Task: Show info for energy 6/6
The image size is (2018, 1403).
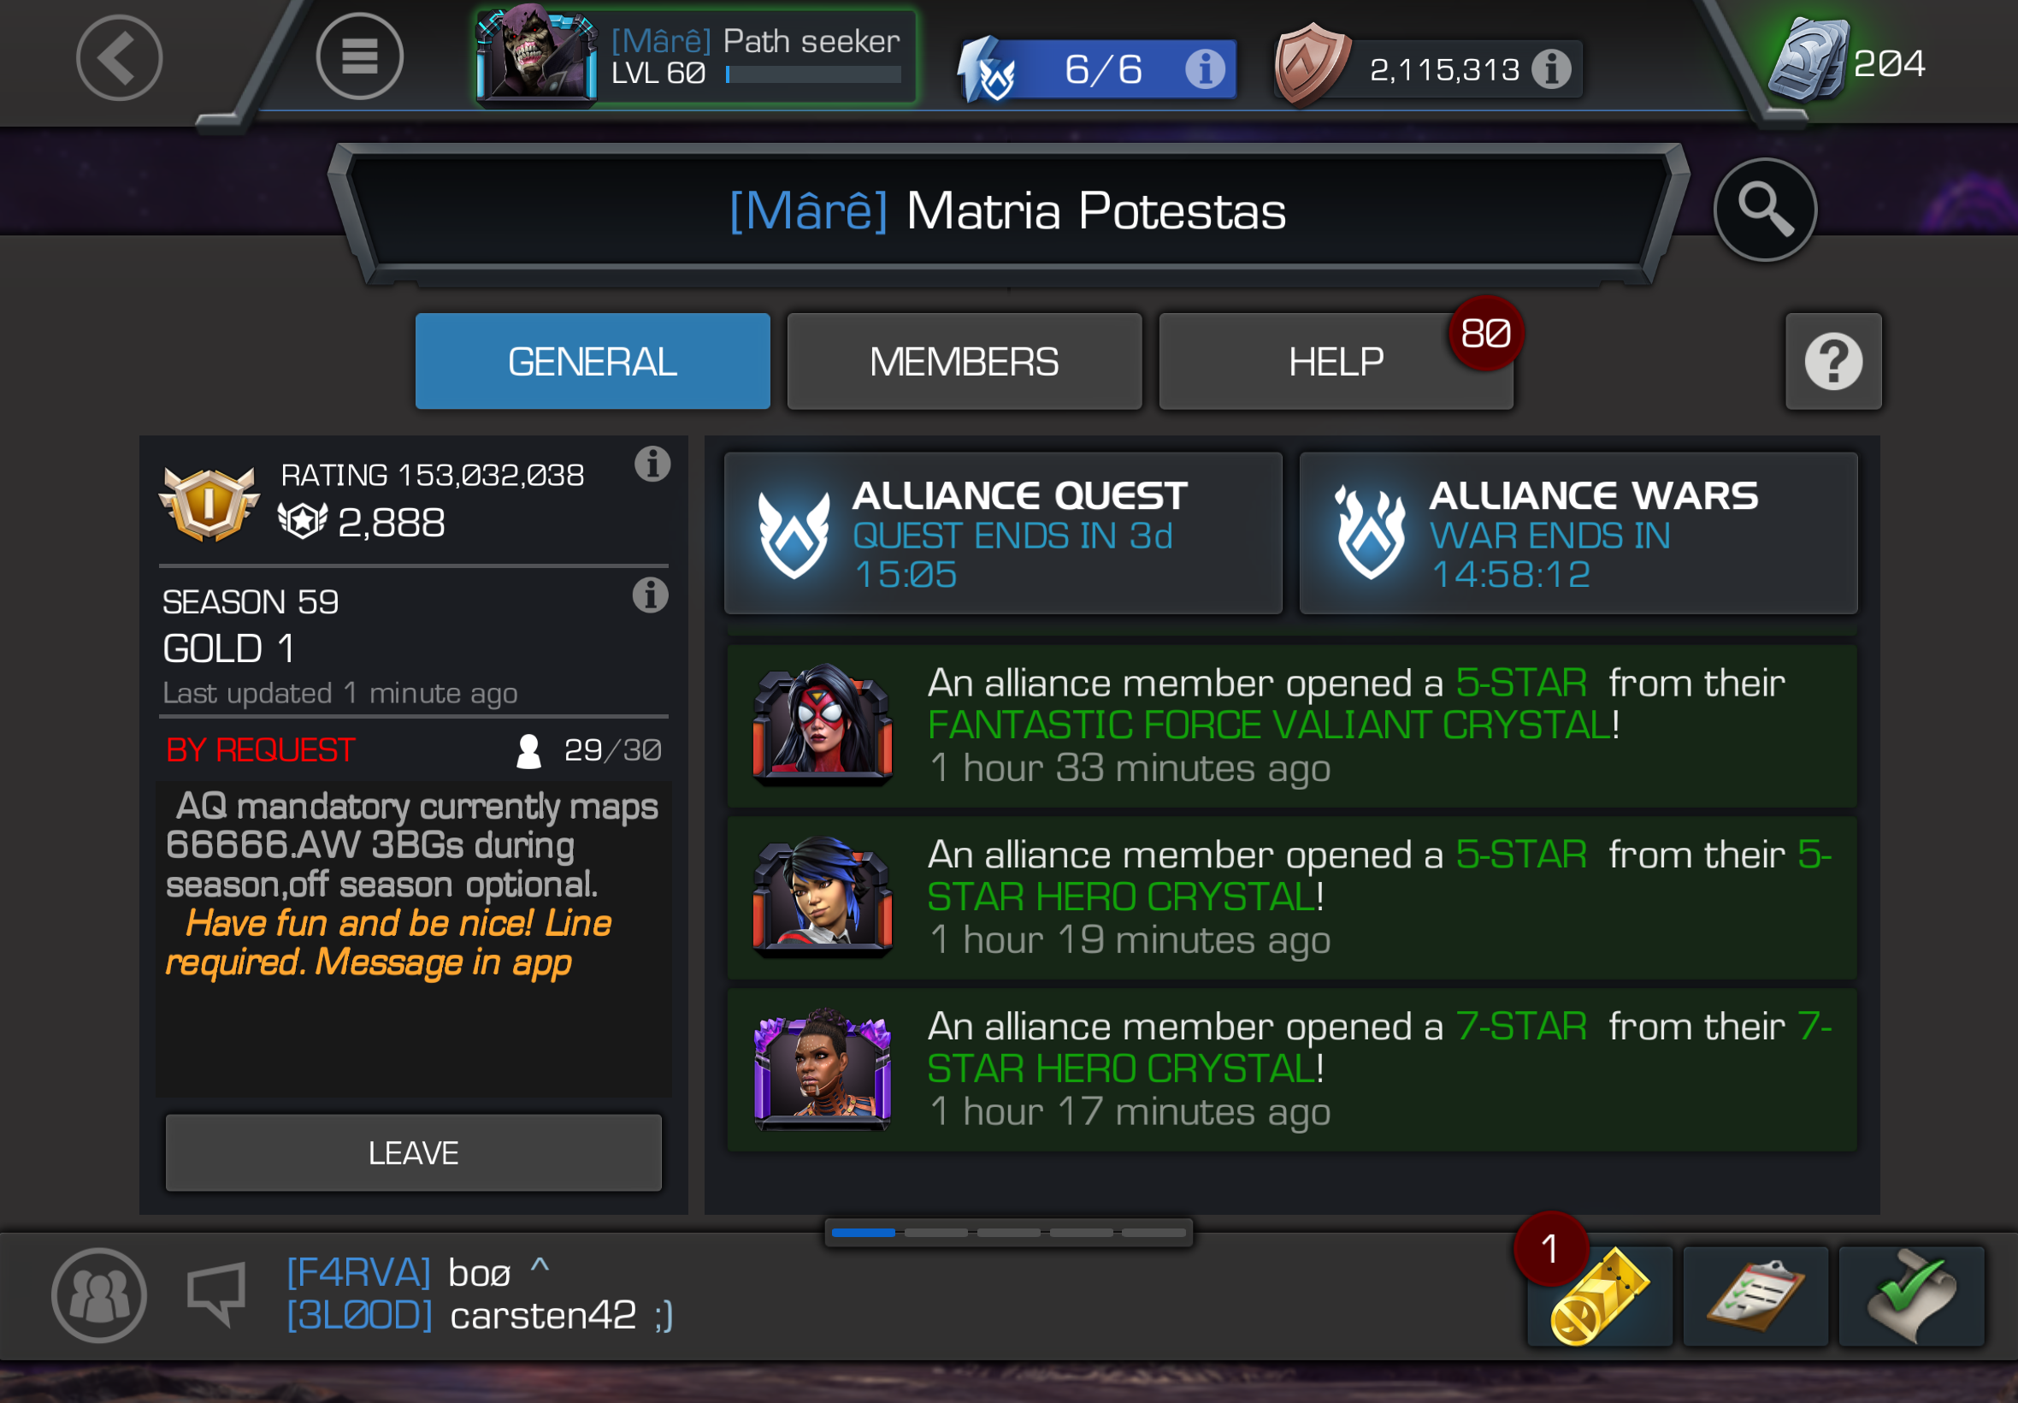Action: (1205, 68)
